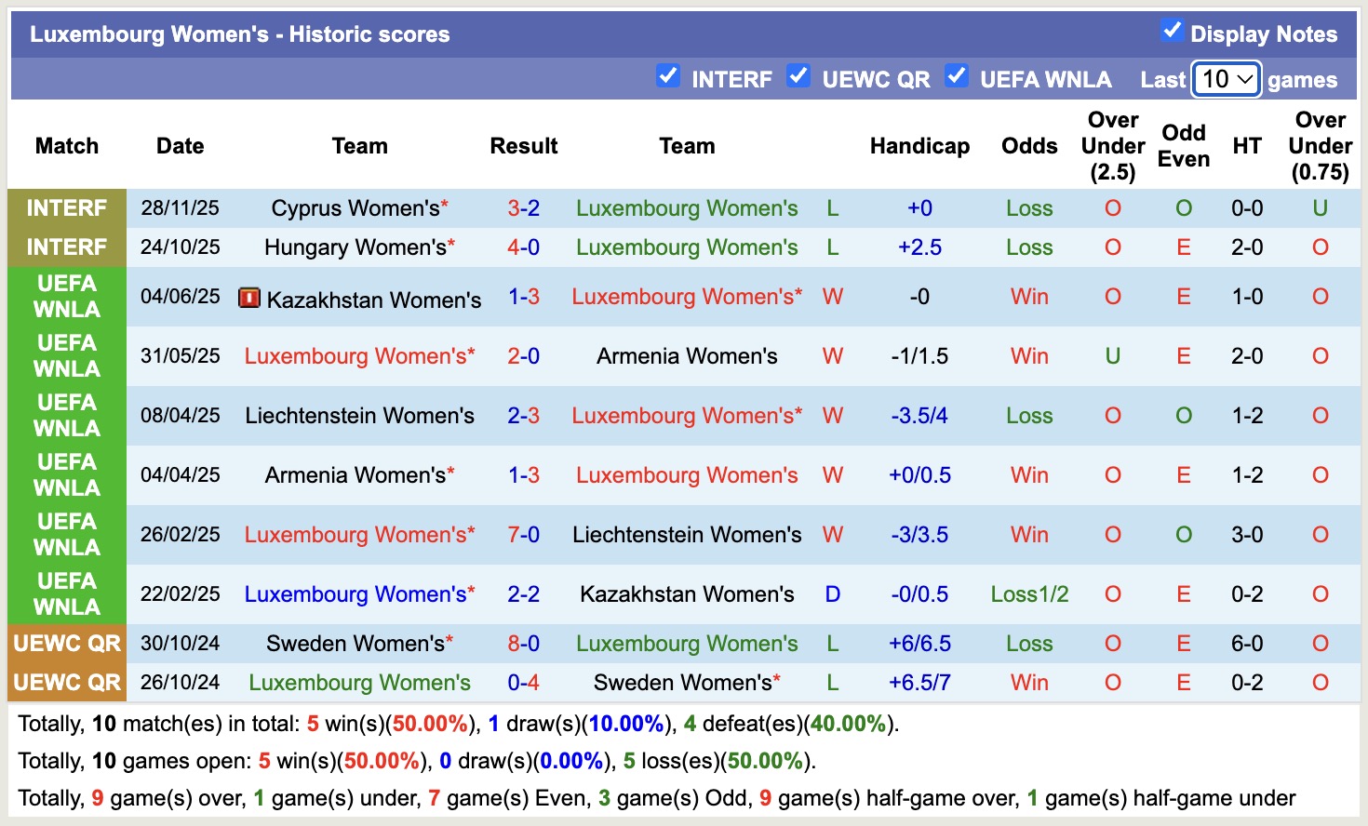Open the Last games count dropdown

click(1226, 80)
